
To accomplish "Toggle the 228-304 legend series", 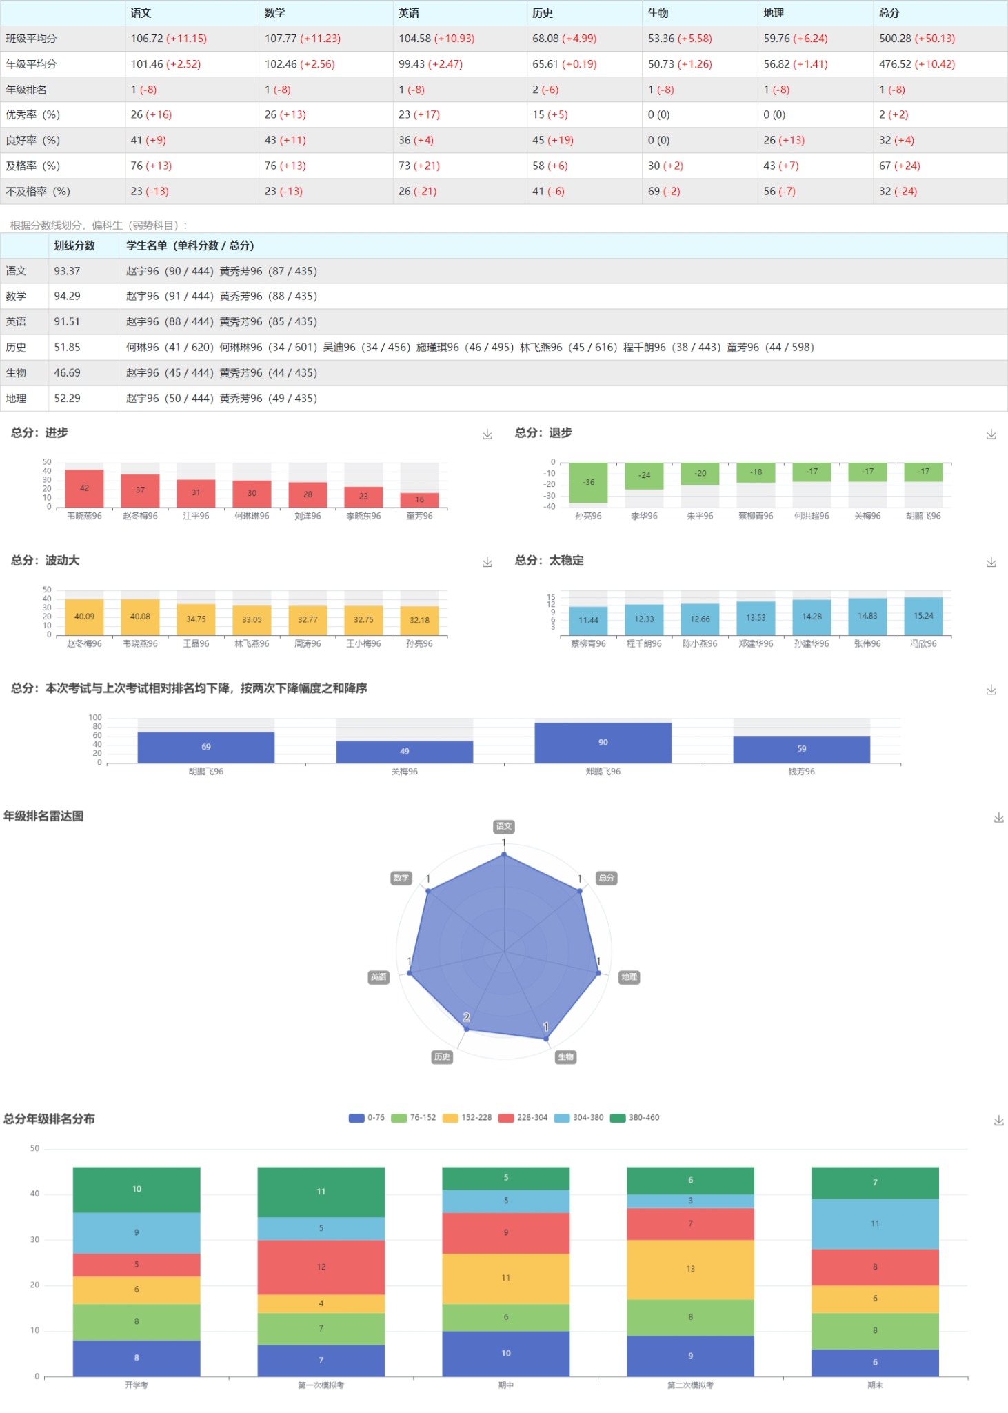I will pos(523,1118).
